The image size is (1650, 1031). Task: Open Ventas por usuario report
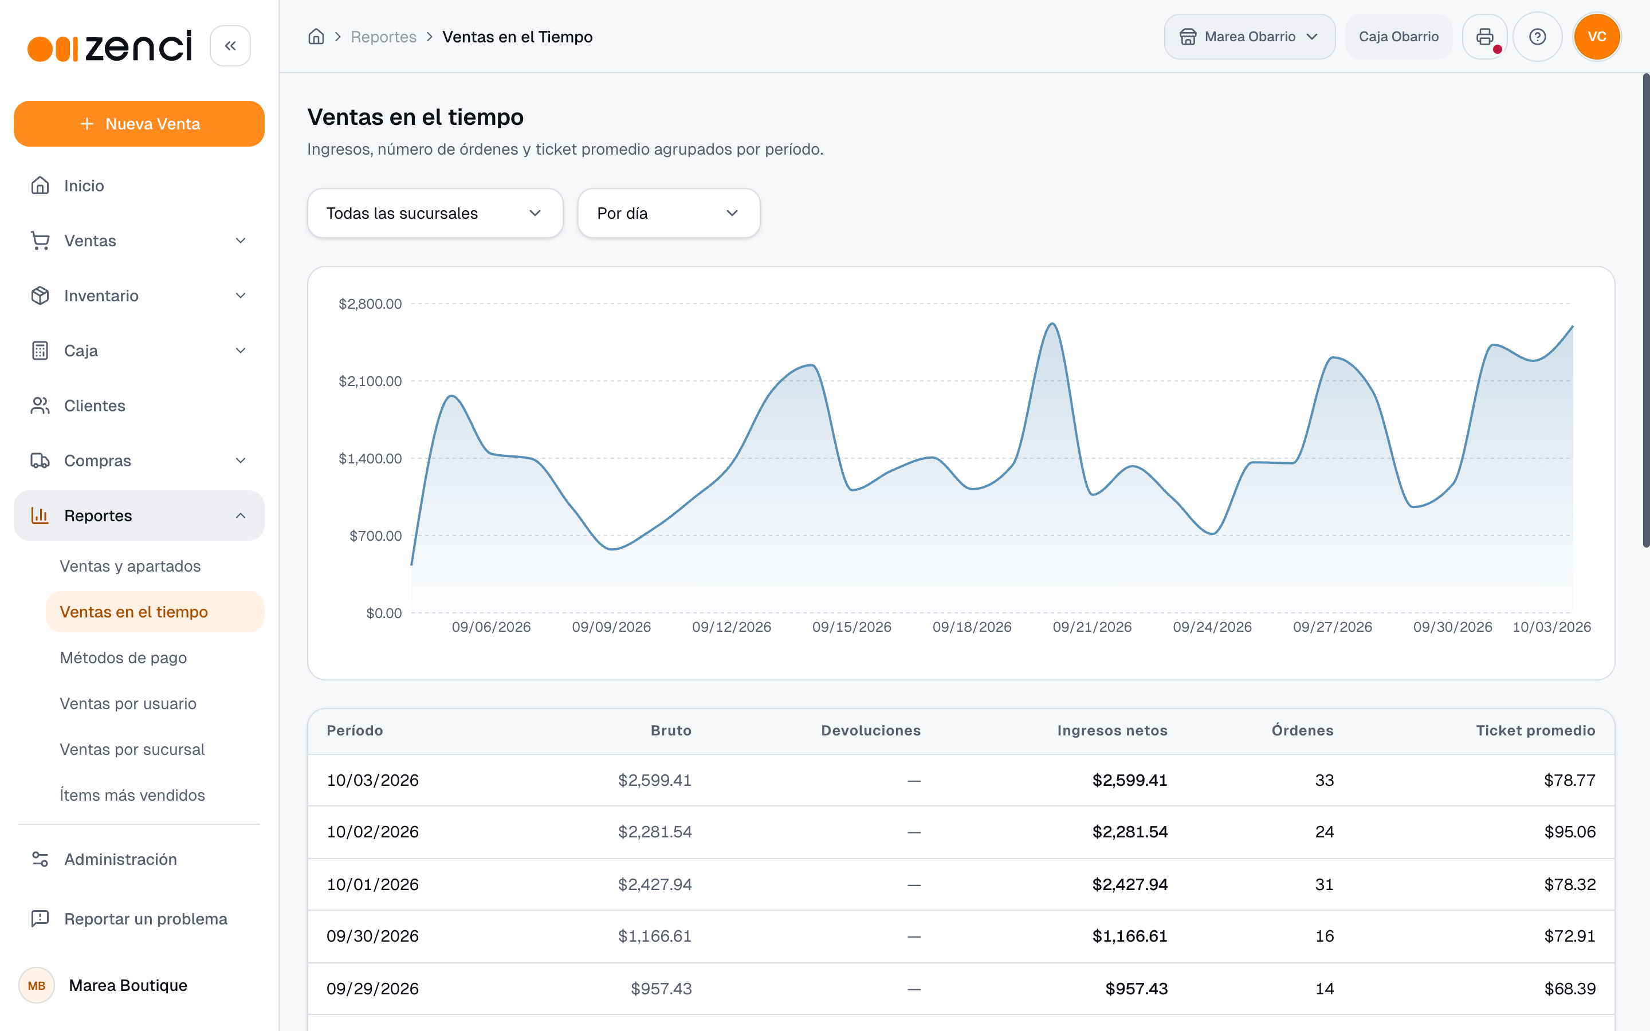(128, 703)
